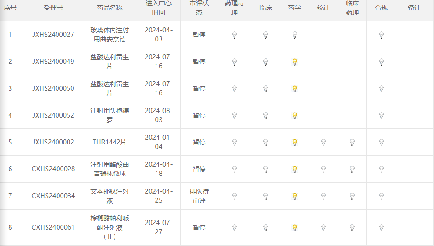This screenshot has height=246, width=434.
Task: Click the 药理毒理 bulb for JXHS2400049
Action: [x=235, y=61]
